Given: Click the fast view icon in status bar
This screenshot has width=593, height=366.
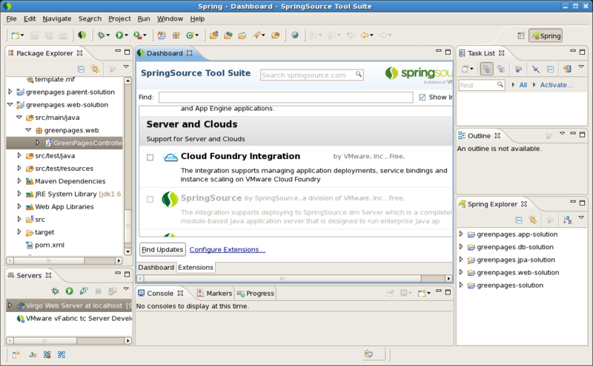Looking at the screenshot, I should (x=16, y=355).
